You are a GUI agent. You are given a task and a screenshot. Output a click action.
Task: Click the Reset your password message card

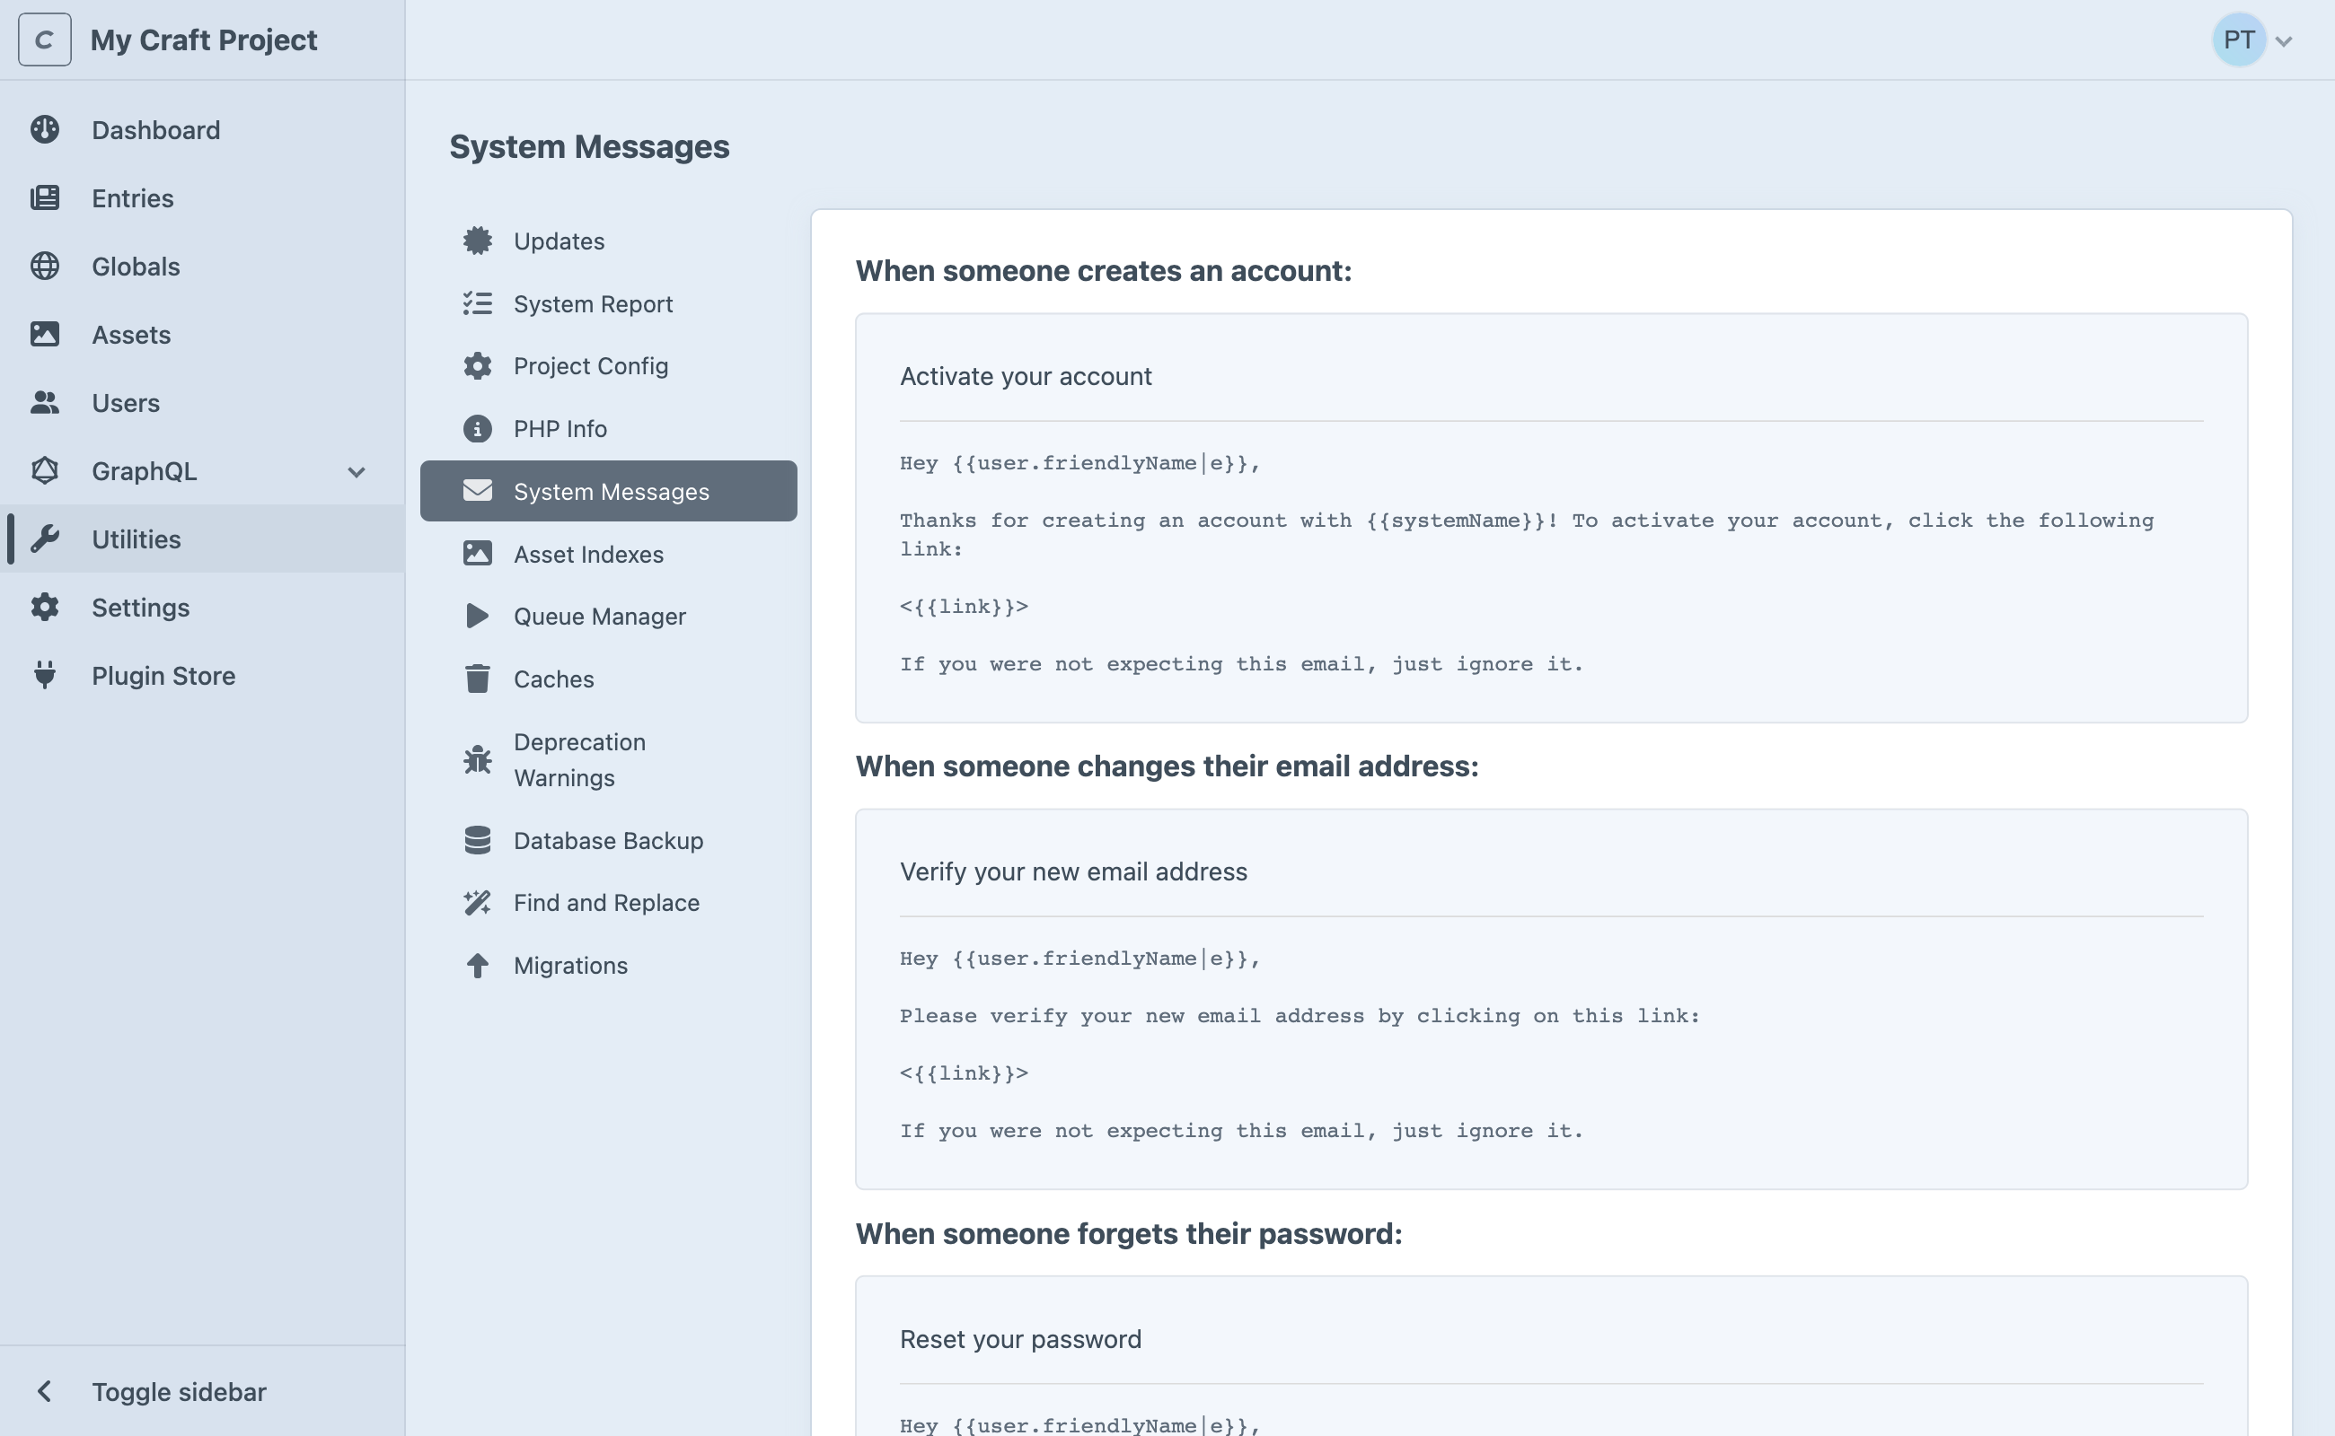pyautogui.click(x=1550, y=1358)
